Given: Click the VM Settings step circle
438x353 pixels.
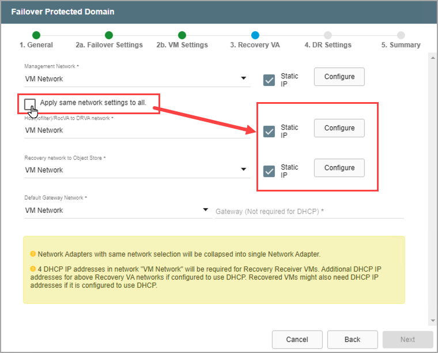Looking at the screenshot, I should (182, 35).
